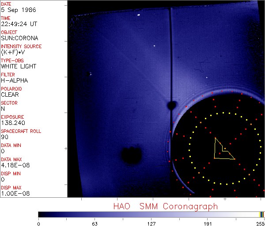Click the dark round blob on the vertical line

pos(171,105)
